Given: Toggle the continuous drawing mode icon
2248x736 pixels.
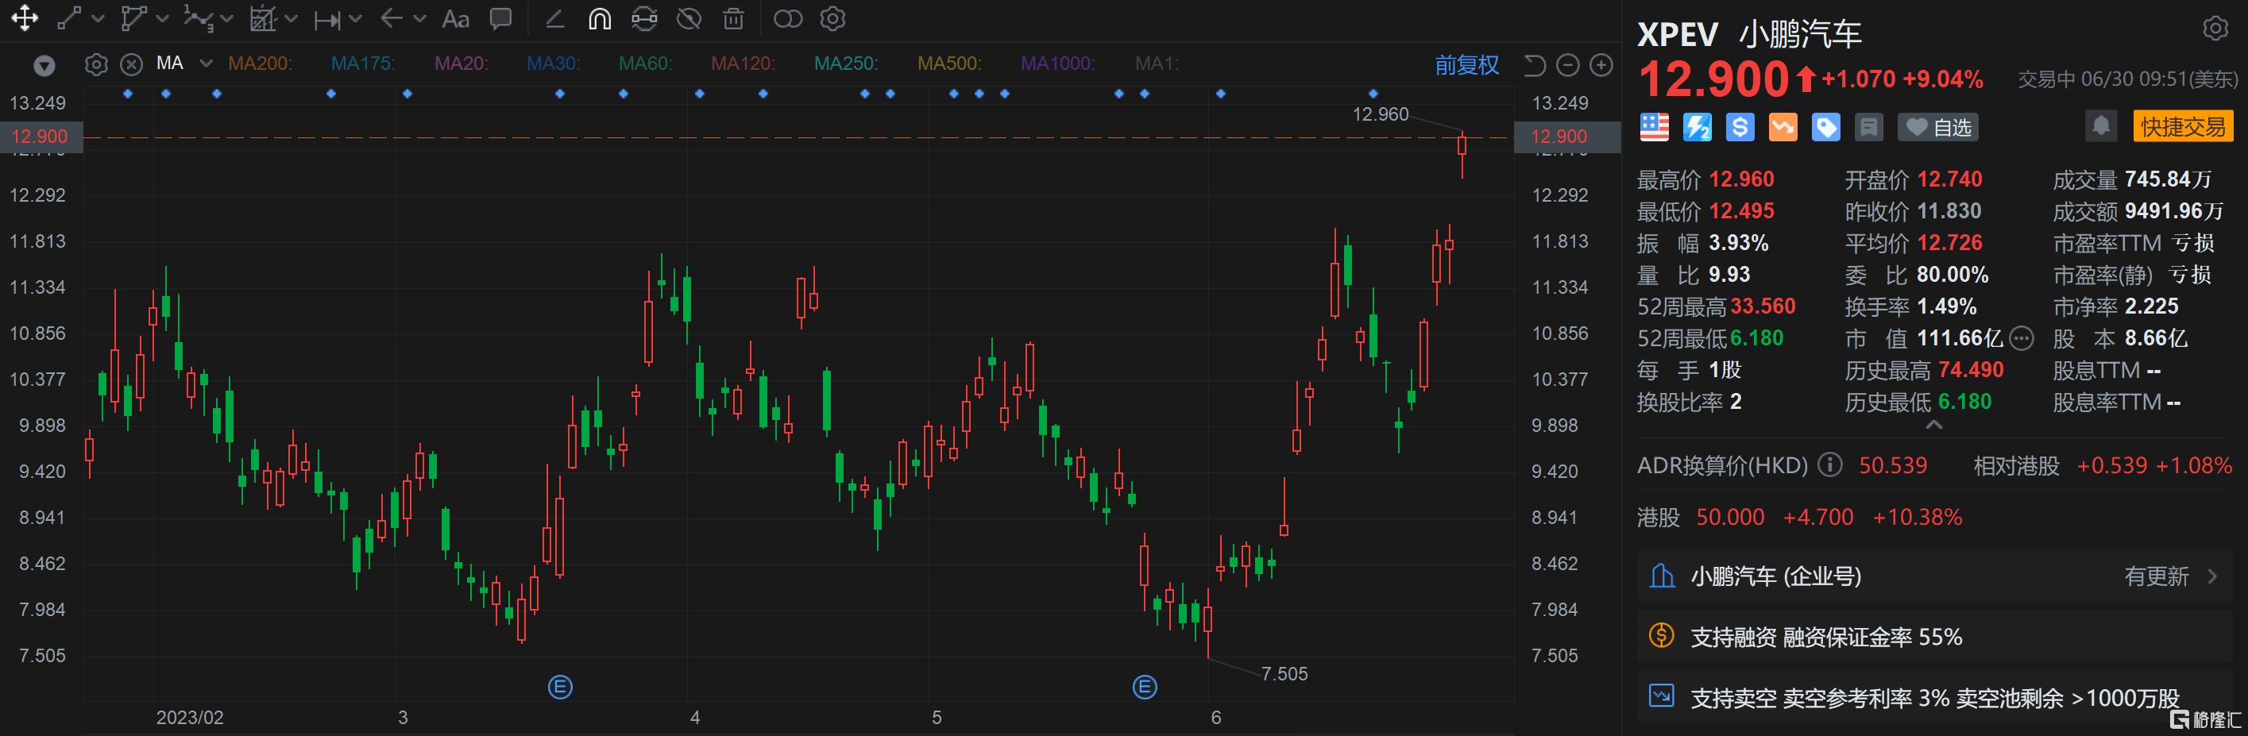Looking at the screenshot, I should tap(644, 18).
